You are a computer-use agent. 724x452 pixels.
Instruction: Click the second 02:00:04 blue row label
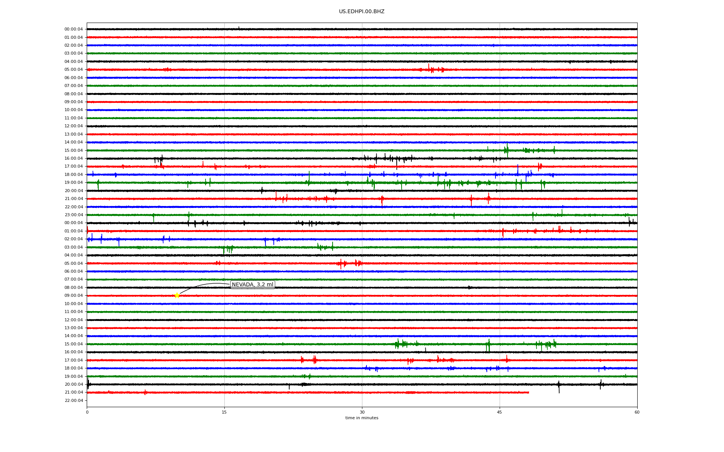74,239
